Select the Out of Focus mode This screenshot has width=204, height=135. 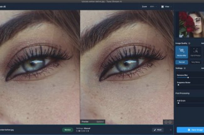pos(196,52)
